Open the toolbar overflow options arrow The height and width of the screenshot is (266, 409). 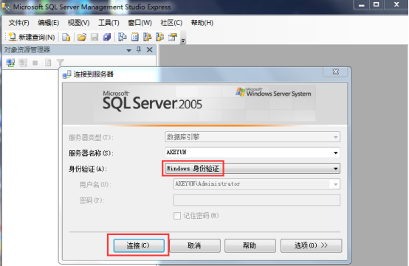click(x=183, y=41)
